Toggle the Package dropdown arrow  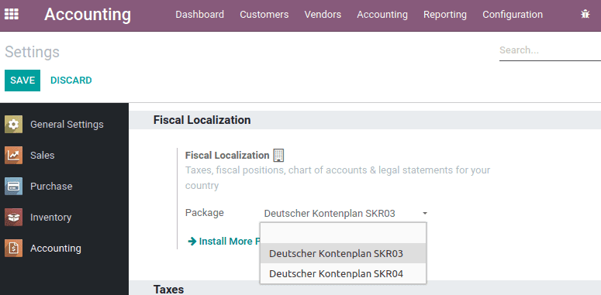tap(425, 214)
